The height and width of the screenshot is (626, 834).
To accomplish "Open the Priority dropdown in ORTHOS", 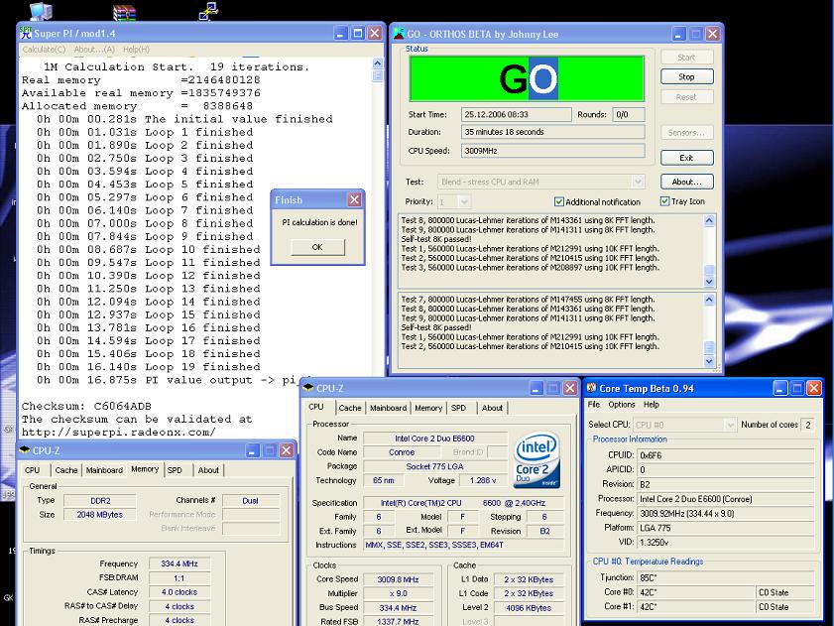I will [x=464, y=201].
